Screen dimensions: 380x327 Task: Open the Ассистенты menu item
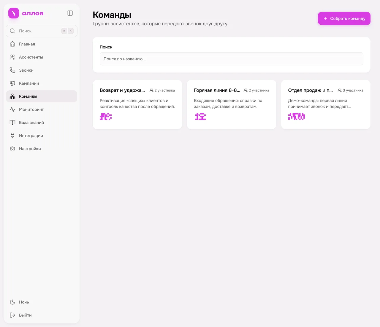42,57
